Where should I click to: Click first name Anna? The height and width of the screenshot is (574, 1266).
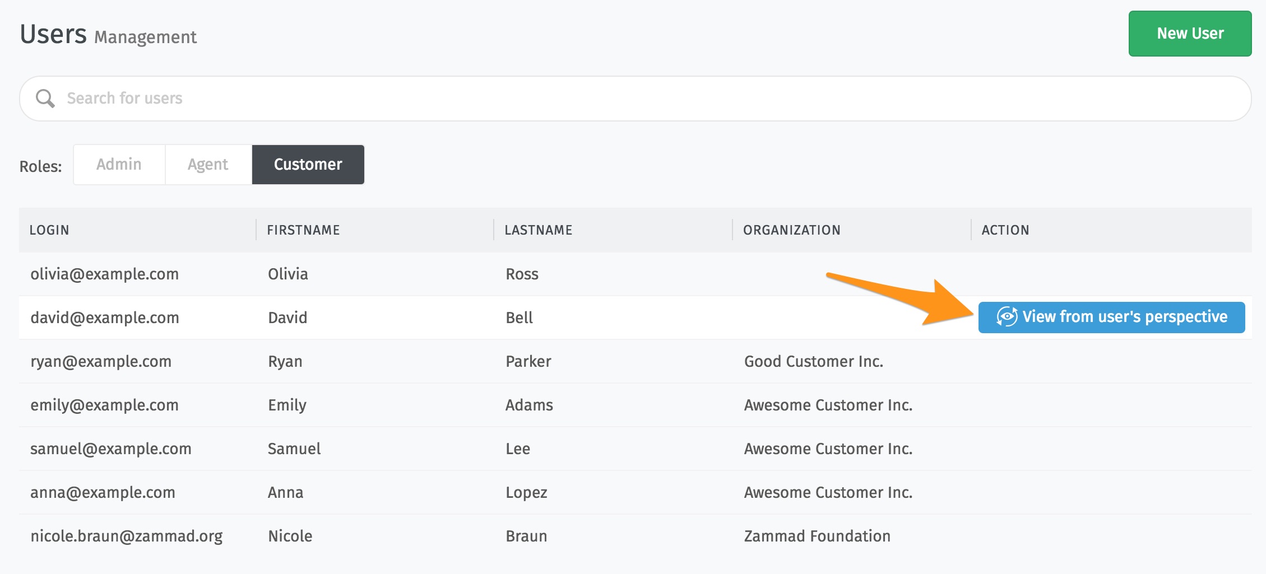click(x=285, y=492)
